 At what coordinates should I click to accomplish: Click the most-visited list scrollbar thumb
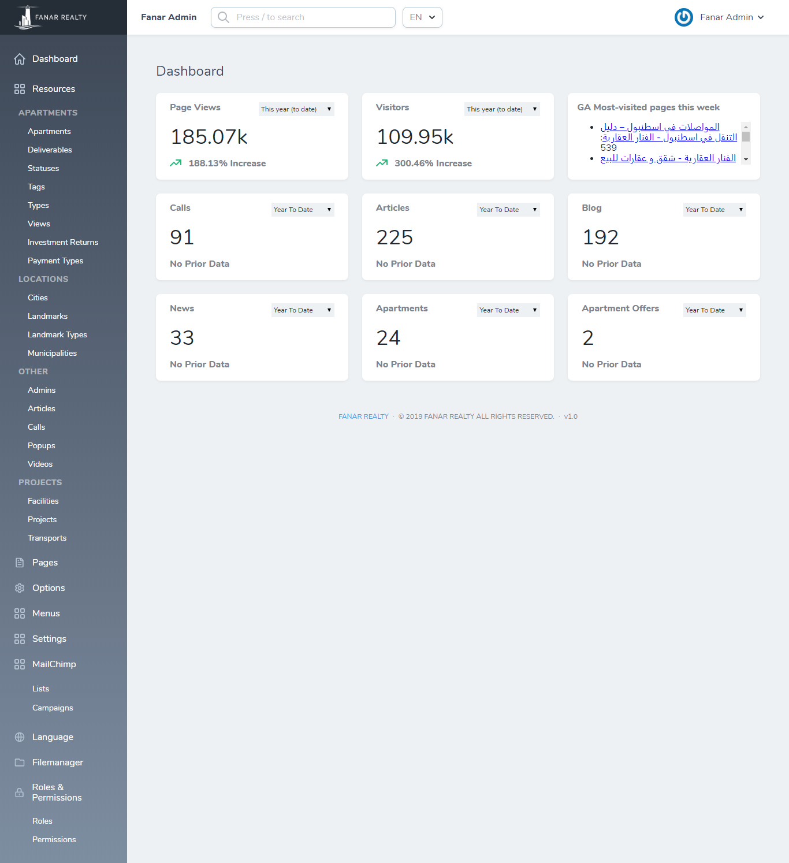pyautogui.click(x=746, y=137)
